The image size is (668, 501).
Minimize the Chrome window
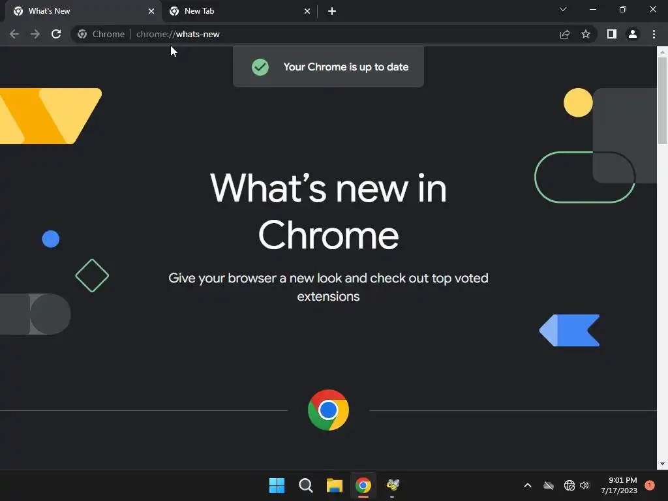coord(593,9)
